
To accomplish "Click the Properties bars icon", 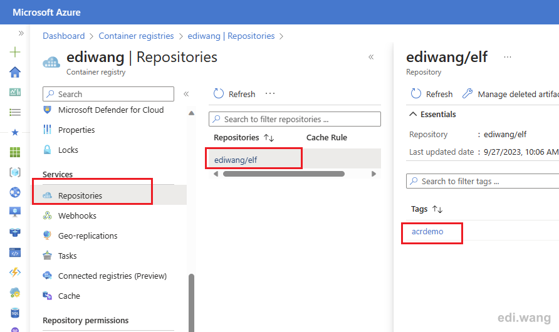I will pos(47,129).
